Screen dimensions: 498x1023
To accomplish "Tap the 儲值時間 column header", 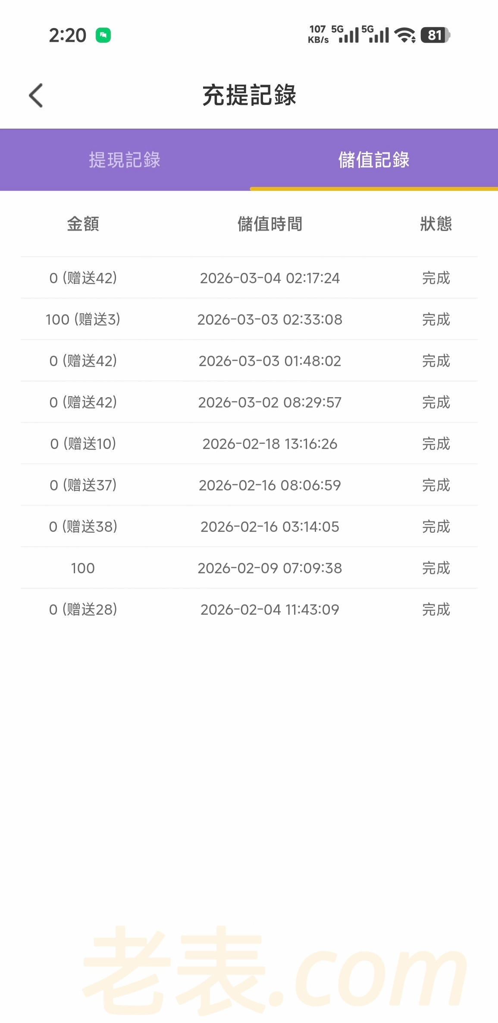I will (270, 224).
